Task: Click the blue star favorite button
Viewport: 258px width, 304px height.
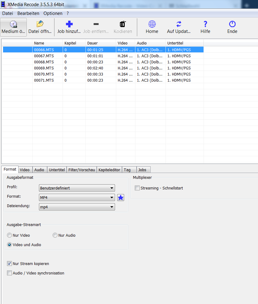Action: (x=121, y=198)
